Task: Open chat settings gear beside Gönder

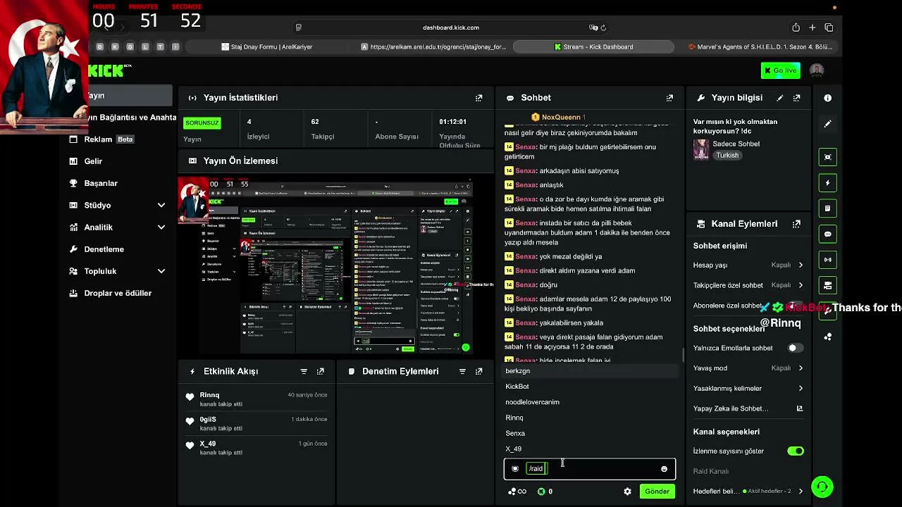Action: click(627, 492)
